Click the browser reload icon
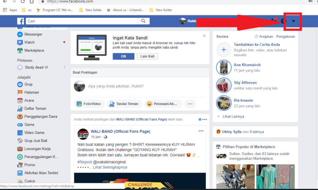 pyautogui.click(x=23, y=2)
